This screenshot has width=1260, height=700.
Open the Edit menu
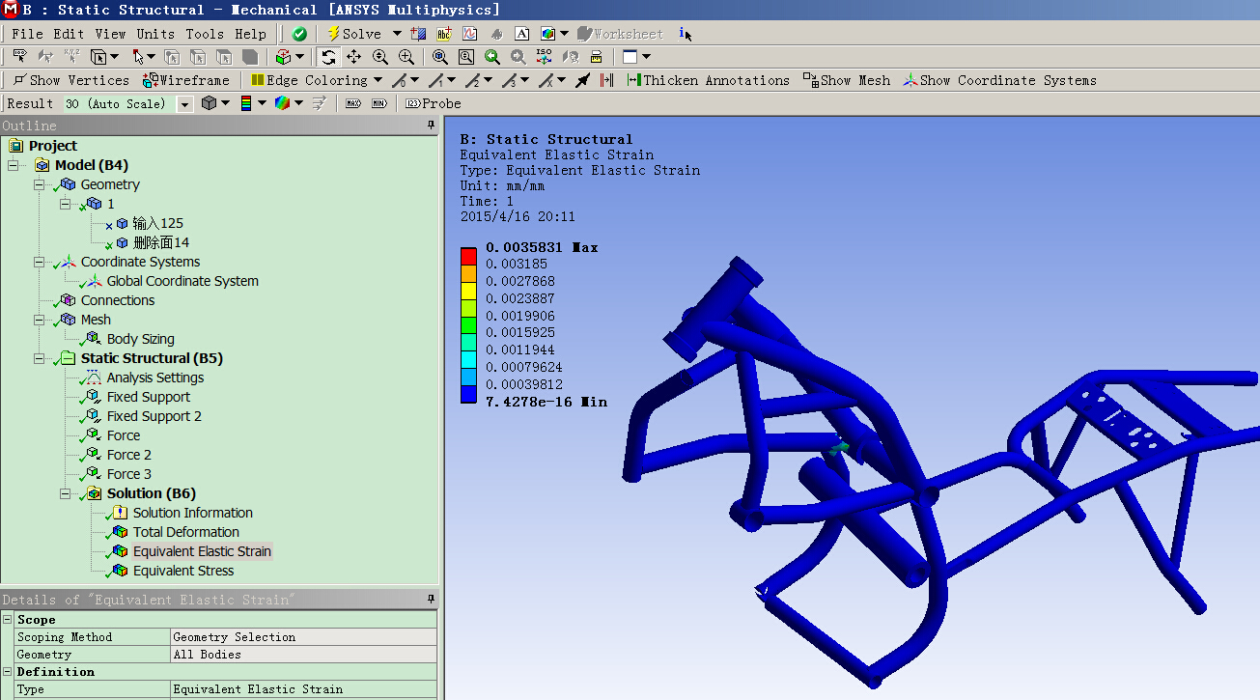click(x=69, y=34)
